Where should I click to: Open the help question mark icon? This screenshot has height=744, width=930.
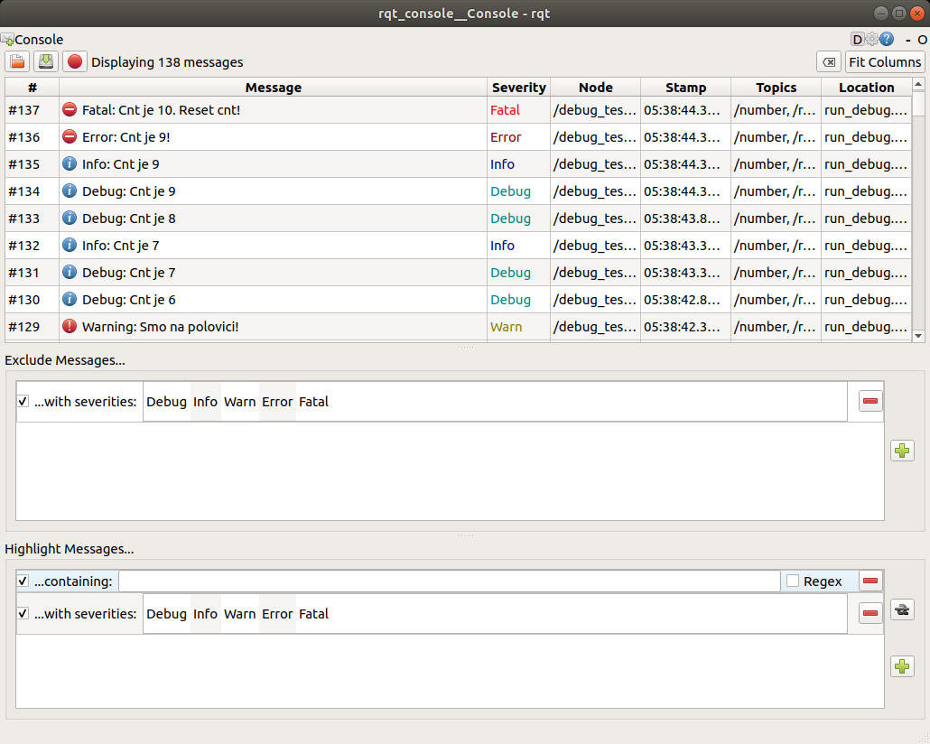887,40
